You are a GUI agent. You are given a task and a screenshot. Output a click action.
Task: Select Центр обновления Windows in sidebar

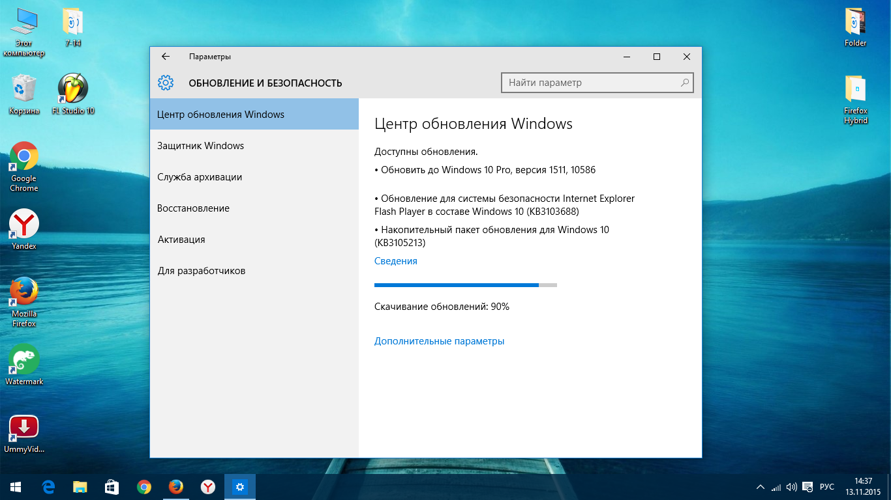tap(254, 114)
